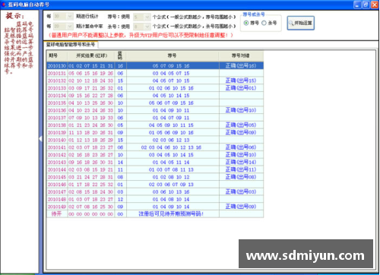Click the 待开 pending draw row

coord(155,214)
